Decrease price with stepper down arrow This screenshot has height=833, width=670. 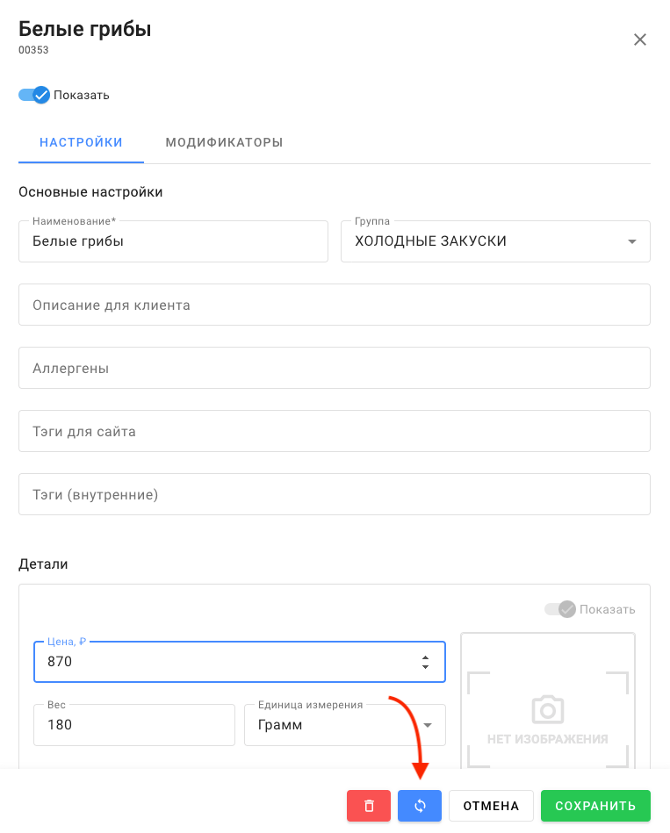(426, 667)
